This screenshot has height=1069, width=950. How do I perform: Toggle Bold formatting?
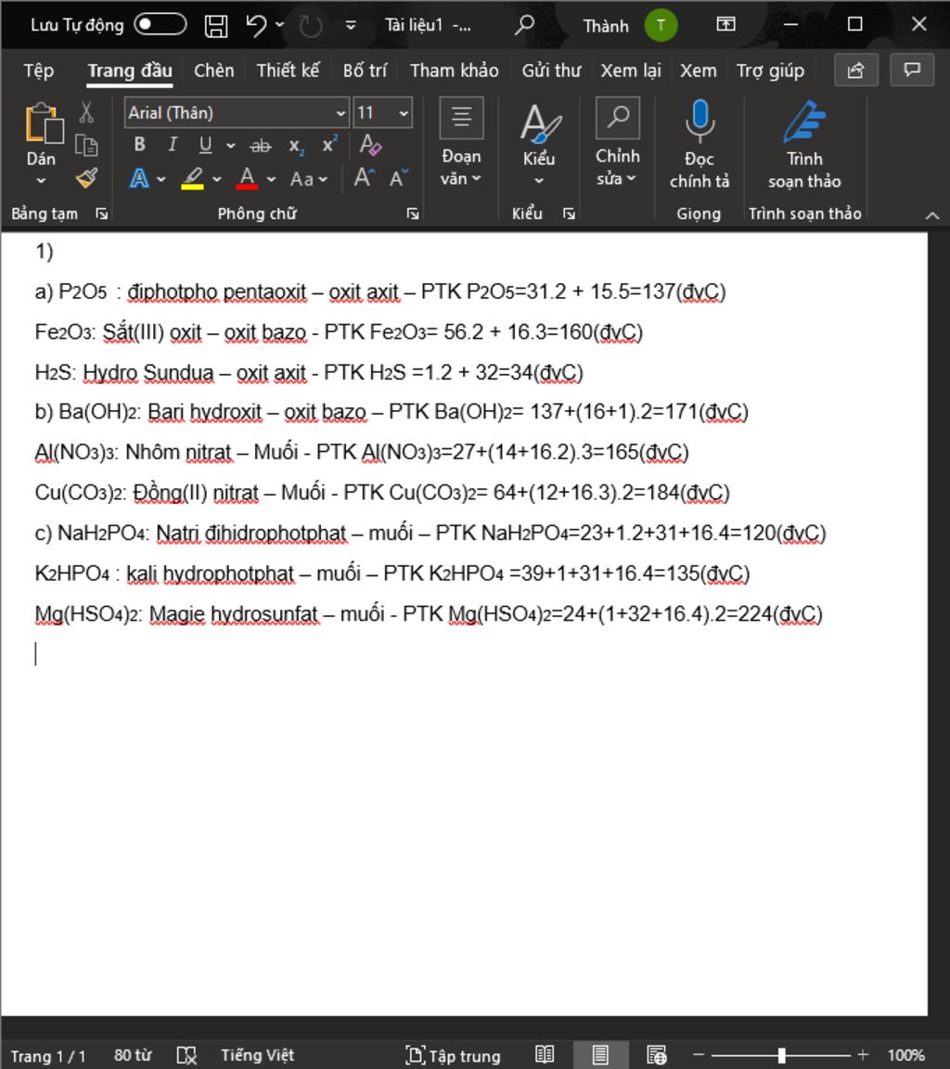(140, 145)
